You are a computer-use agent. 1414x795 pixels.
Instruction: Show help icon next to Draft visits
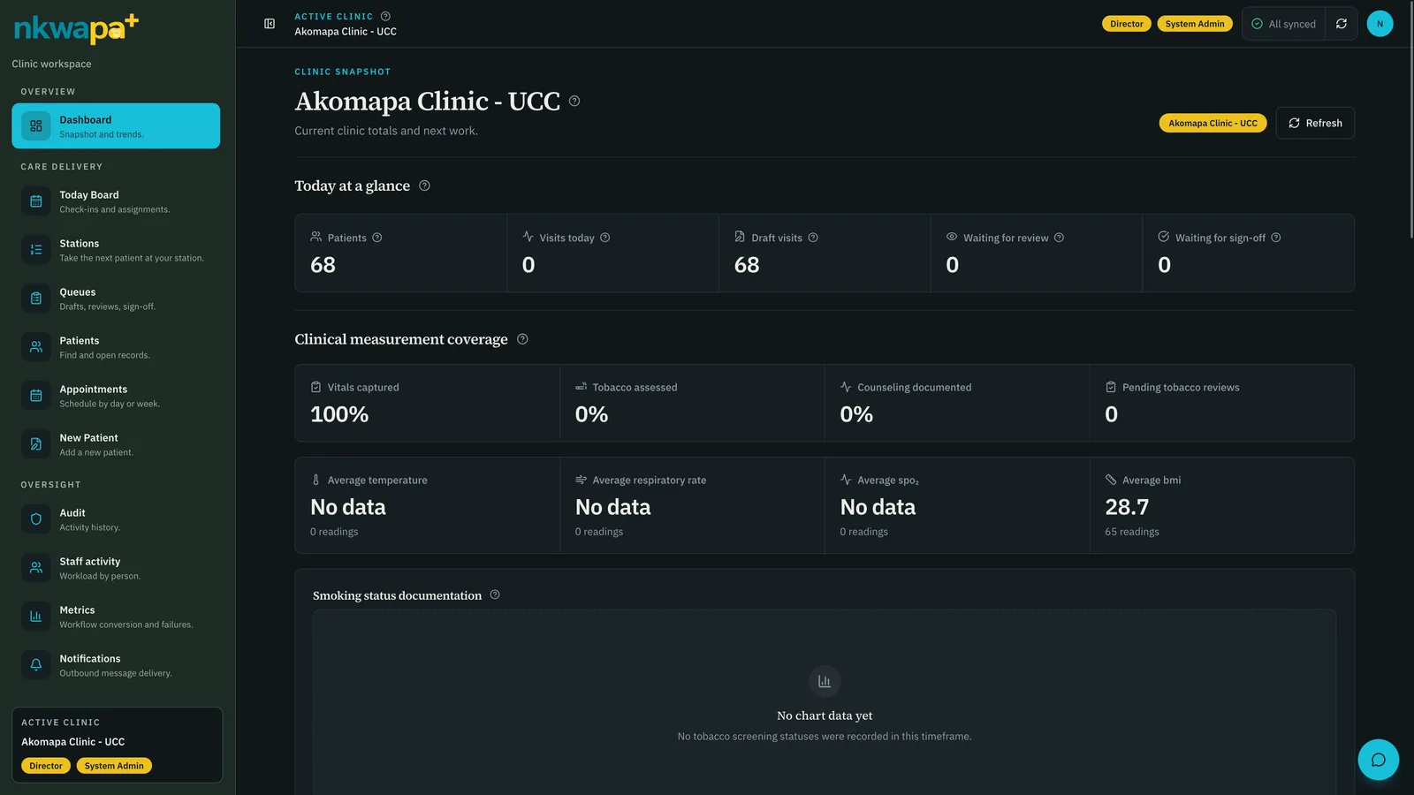(813, 238)
